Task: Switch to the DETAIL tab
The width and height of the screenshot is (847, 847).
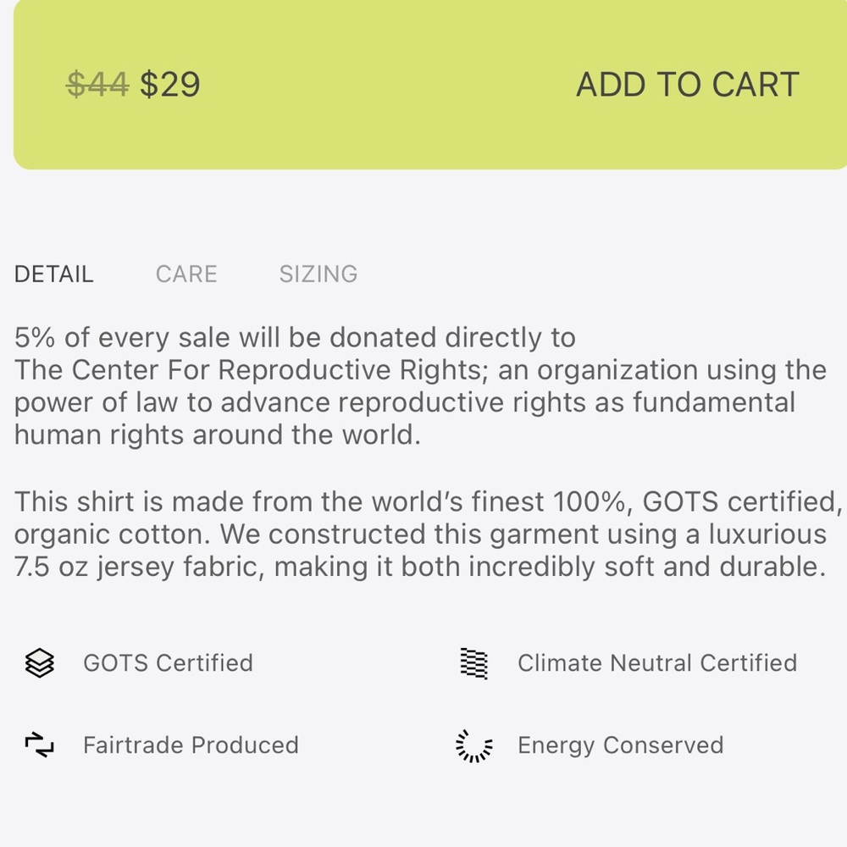Action: click(x=54, y=274)
